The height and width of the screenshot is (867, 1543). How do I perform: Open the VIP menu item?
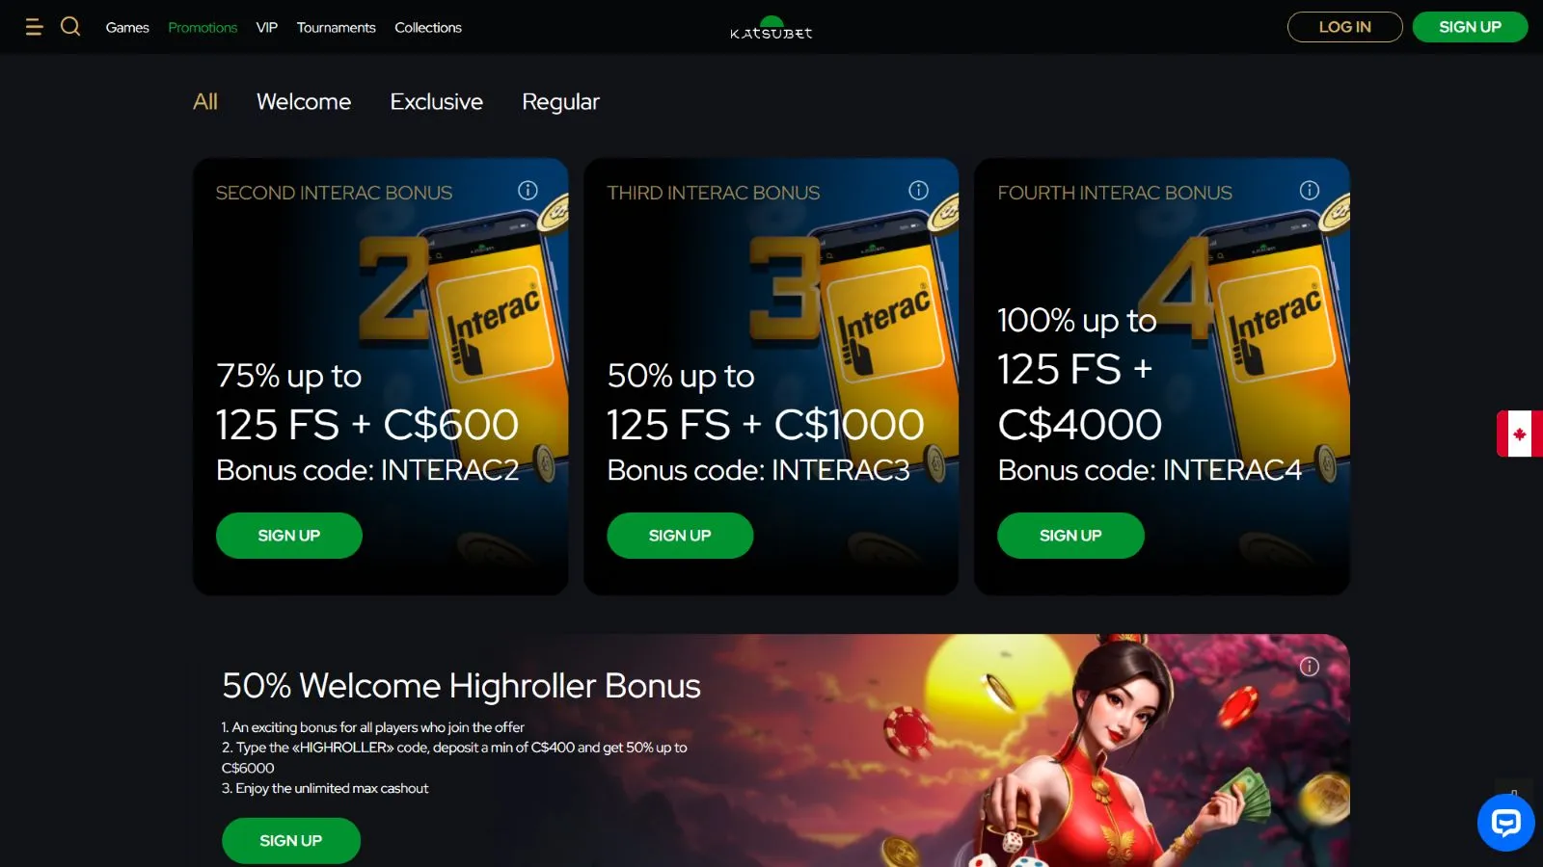point(267,27)
